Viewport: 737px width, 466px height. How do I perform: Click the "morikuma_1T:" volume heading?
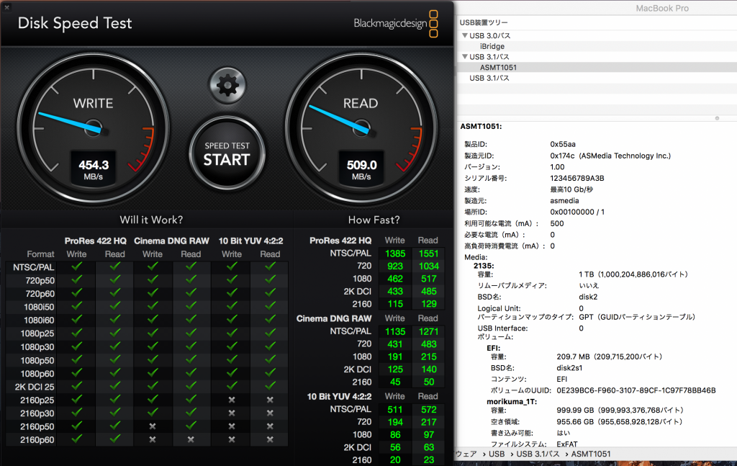tap(512, 402)
